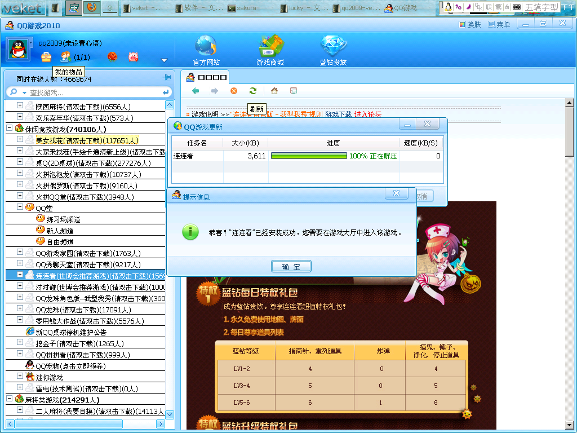Close the 提示信息 dialog
The width and height of the screenshot is (577, 433).
tap(396, 193)
